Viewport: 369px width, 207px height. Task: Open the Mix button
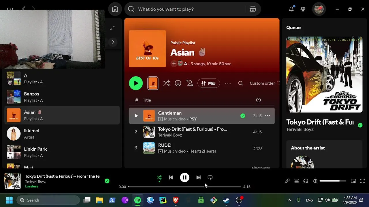click(208, 83)
